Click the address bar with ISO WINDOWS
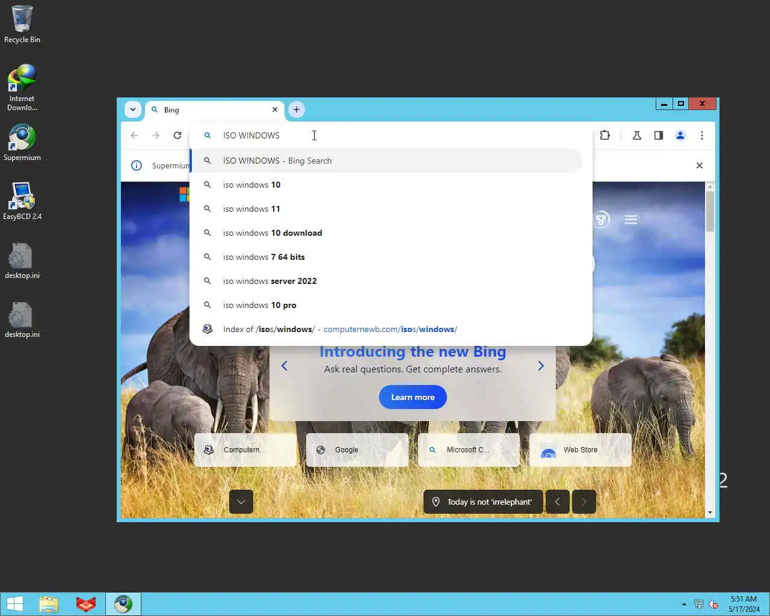The image size is (770, 616). (x=391, y=135)
